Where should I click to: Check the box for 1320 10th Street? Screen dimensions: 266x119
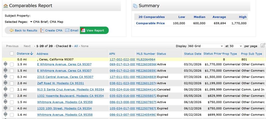coord(12,109)
